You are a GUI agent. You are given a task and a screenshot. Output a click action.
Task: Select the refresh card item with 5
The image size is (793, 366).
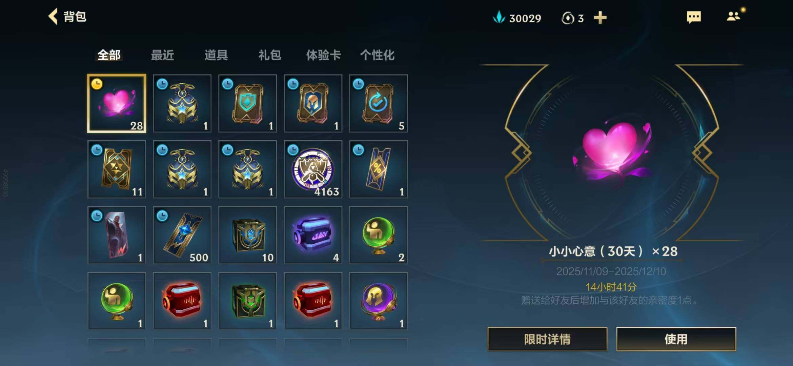(x=378, y=103)
